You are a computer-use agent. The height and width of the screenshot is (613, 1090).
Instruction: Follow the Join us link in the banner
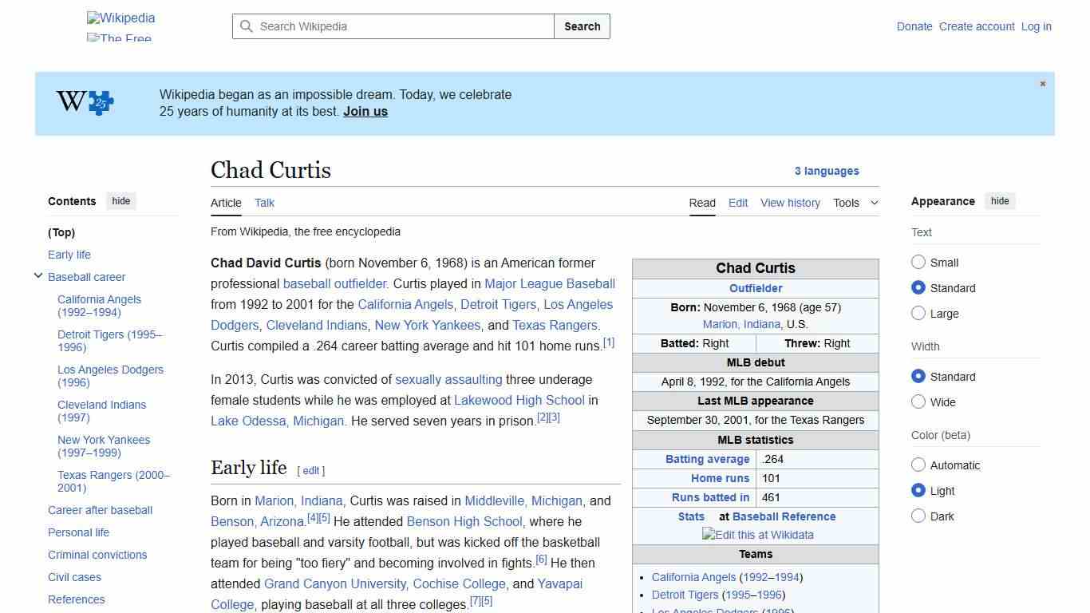click(x=365, y=111)
